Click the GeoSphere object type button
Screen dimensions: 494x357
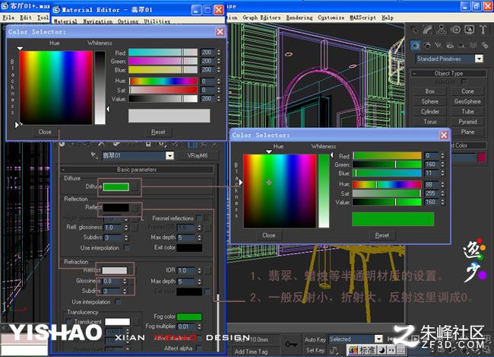[x=467, y=101]
